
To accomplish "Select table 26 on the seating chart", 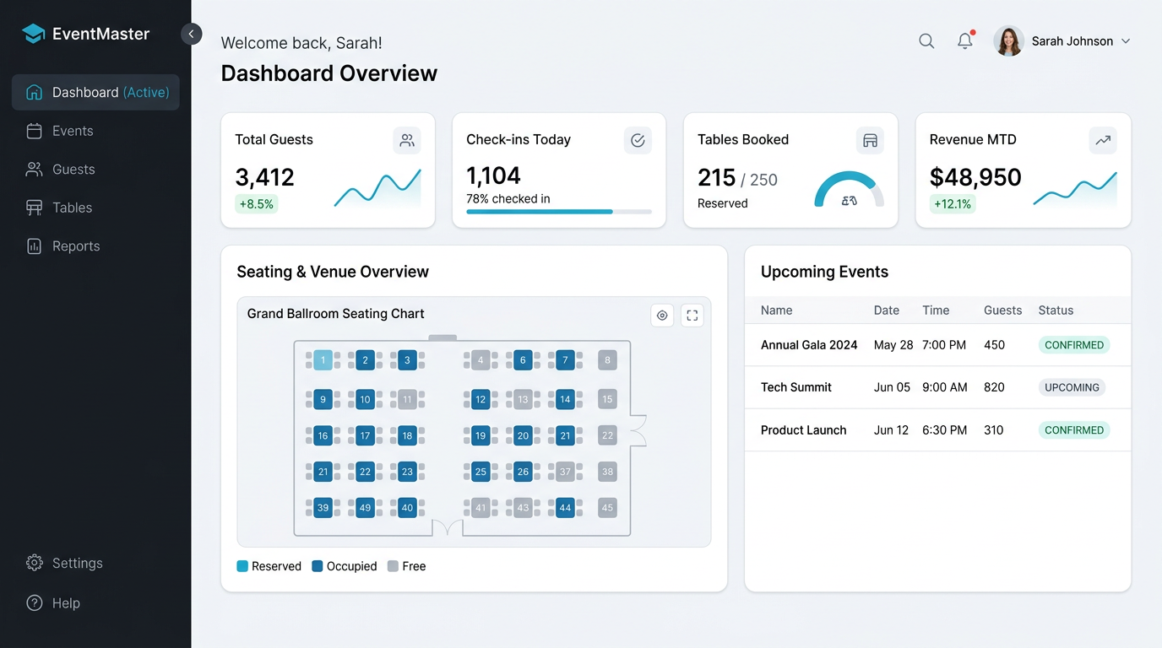I will tap(523, 472).
